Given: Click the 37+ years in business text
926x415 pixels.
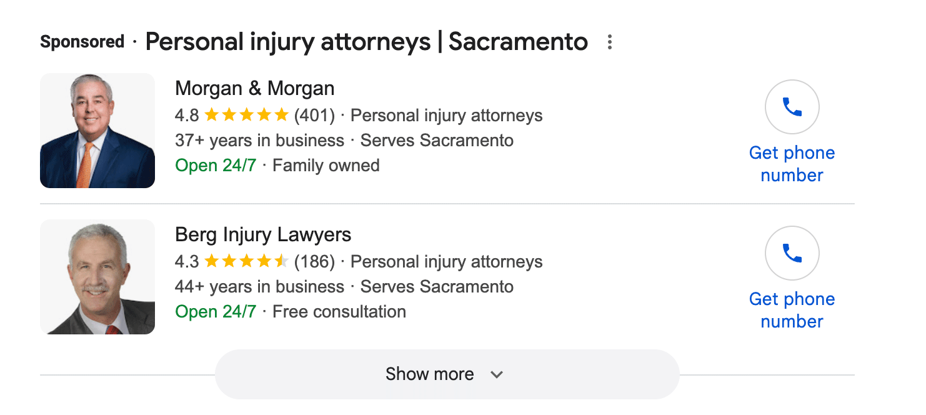Looking at the screenshot, I should pyautogui.click(x=259, y=141).
